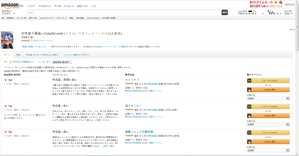The height and width of the screenshot is (156, 299).
Task: Open ジャンル一覧 in books subnav
Action: (21, 18)
